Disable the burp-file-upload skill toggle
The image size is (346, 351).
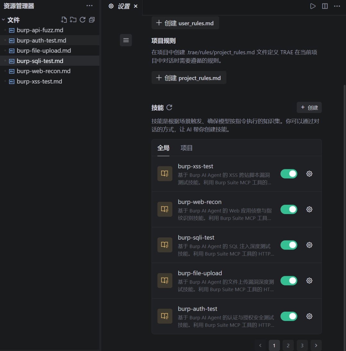[289, 281]
